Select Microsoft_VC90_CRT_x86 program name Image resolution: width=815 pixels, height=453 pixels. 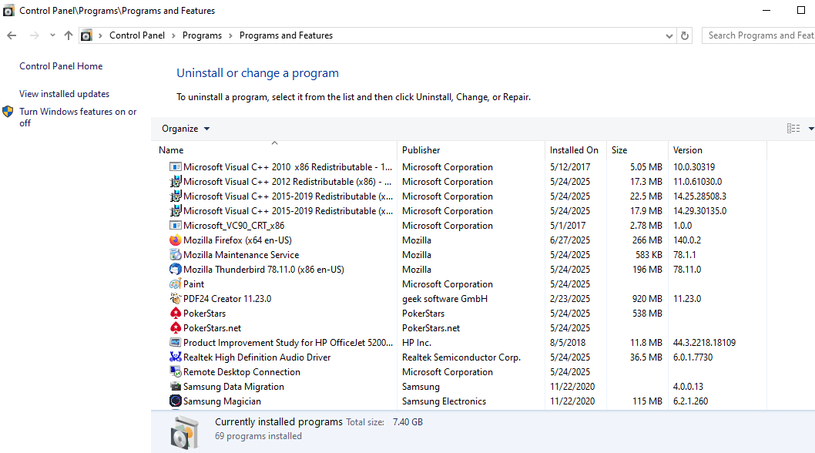coord(234,226)
